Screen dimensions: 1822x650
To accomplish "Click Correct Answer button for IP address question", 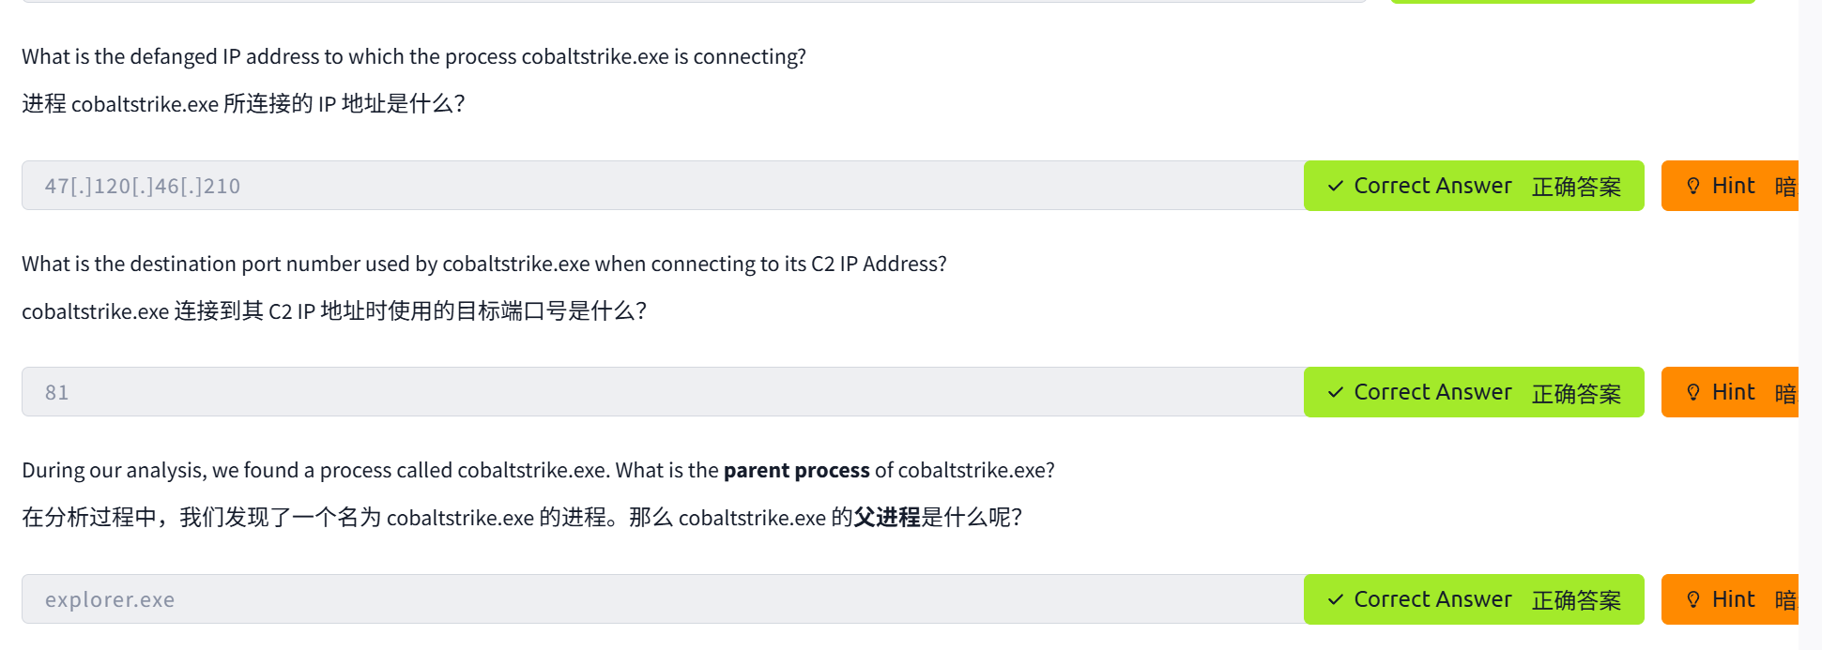I will (1473, 186).
